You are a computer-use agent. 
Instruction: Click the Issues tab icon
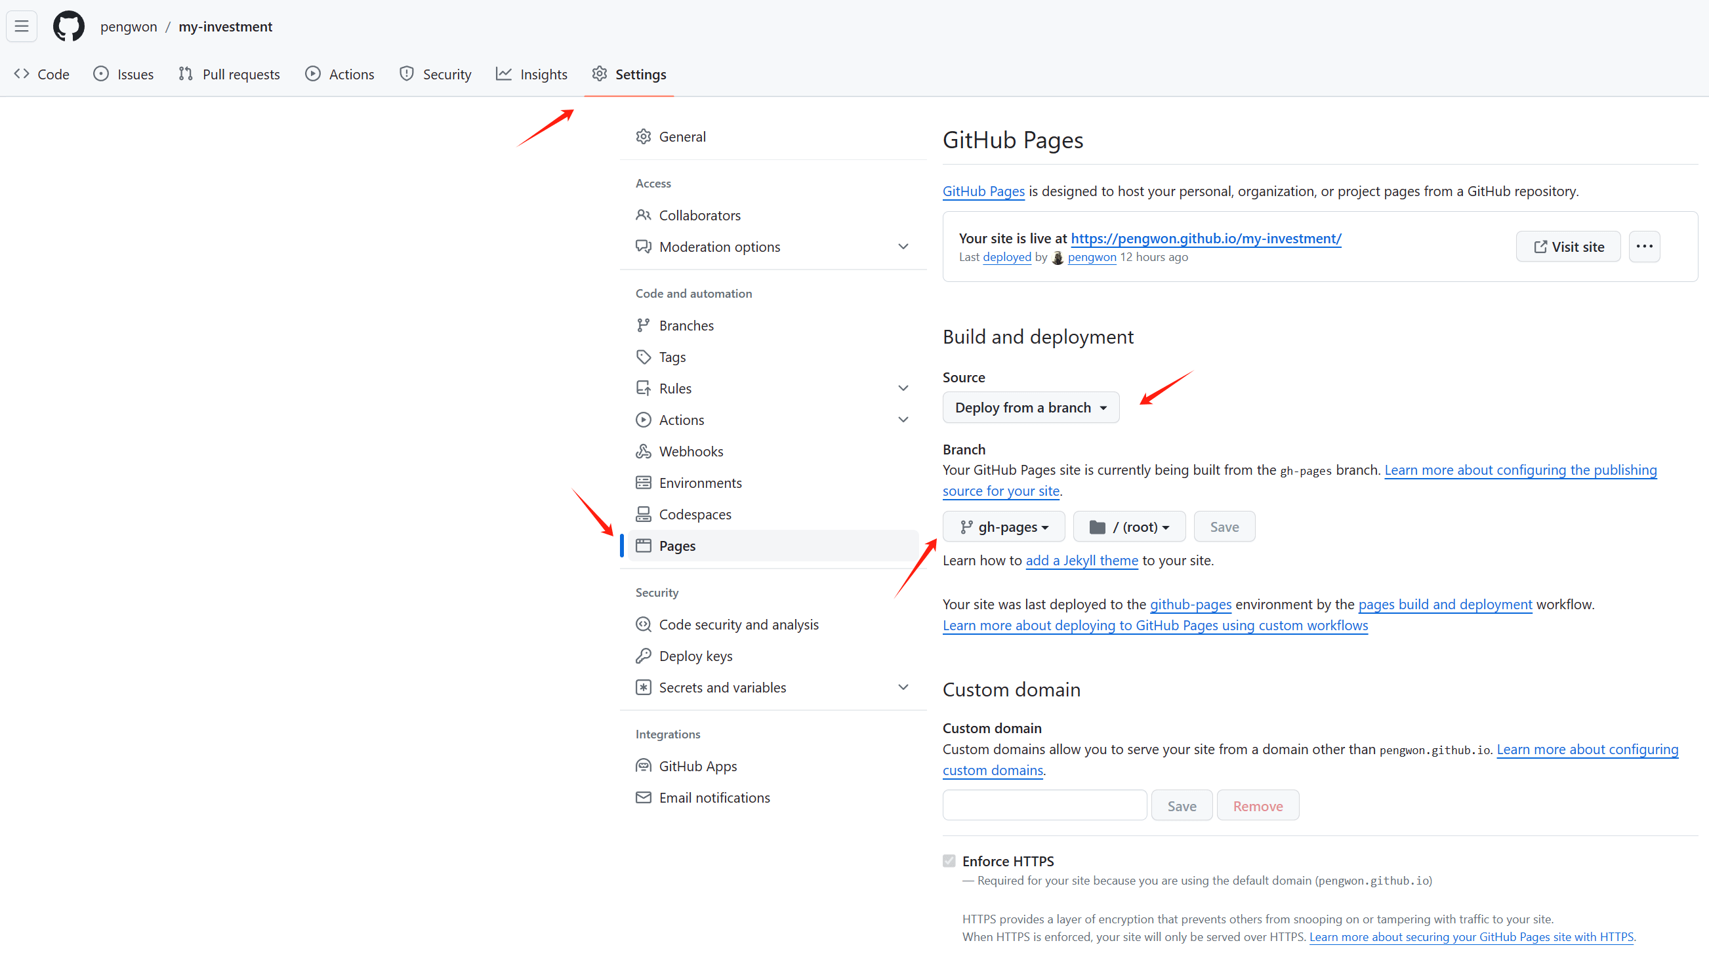102,74
